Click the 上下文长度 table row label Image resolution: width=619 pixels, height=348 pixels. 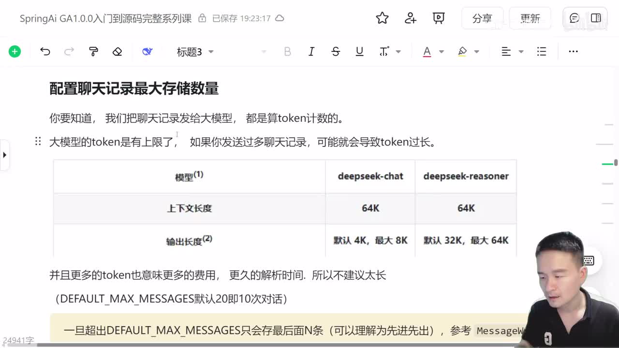(x=190, y=208)
